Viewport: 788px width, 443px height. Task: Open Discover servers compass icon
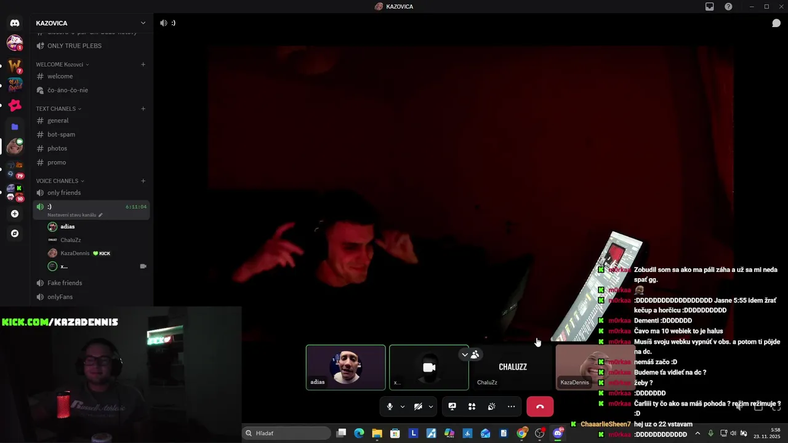click(15, 234)
